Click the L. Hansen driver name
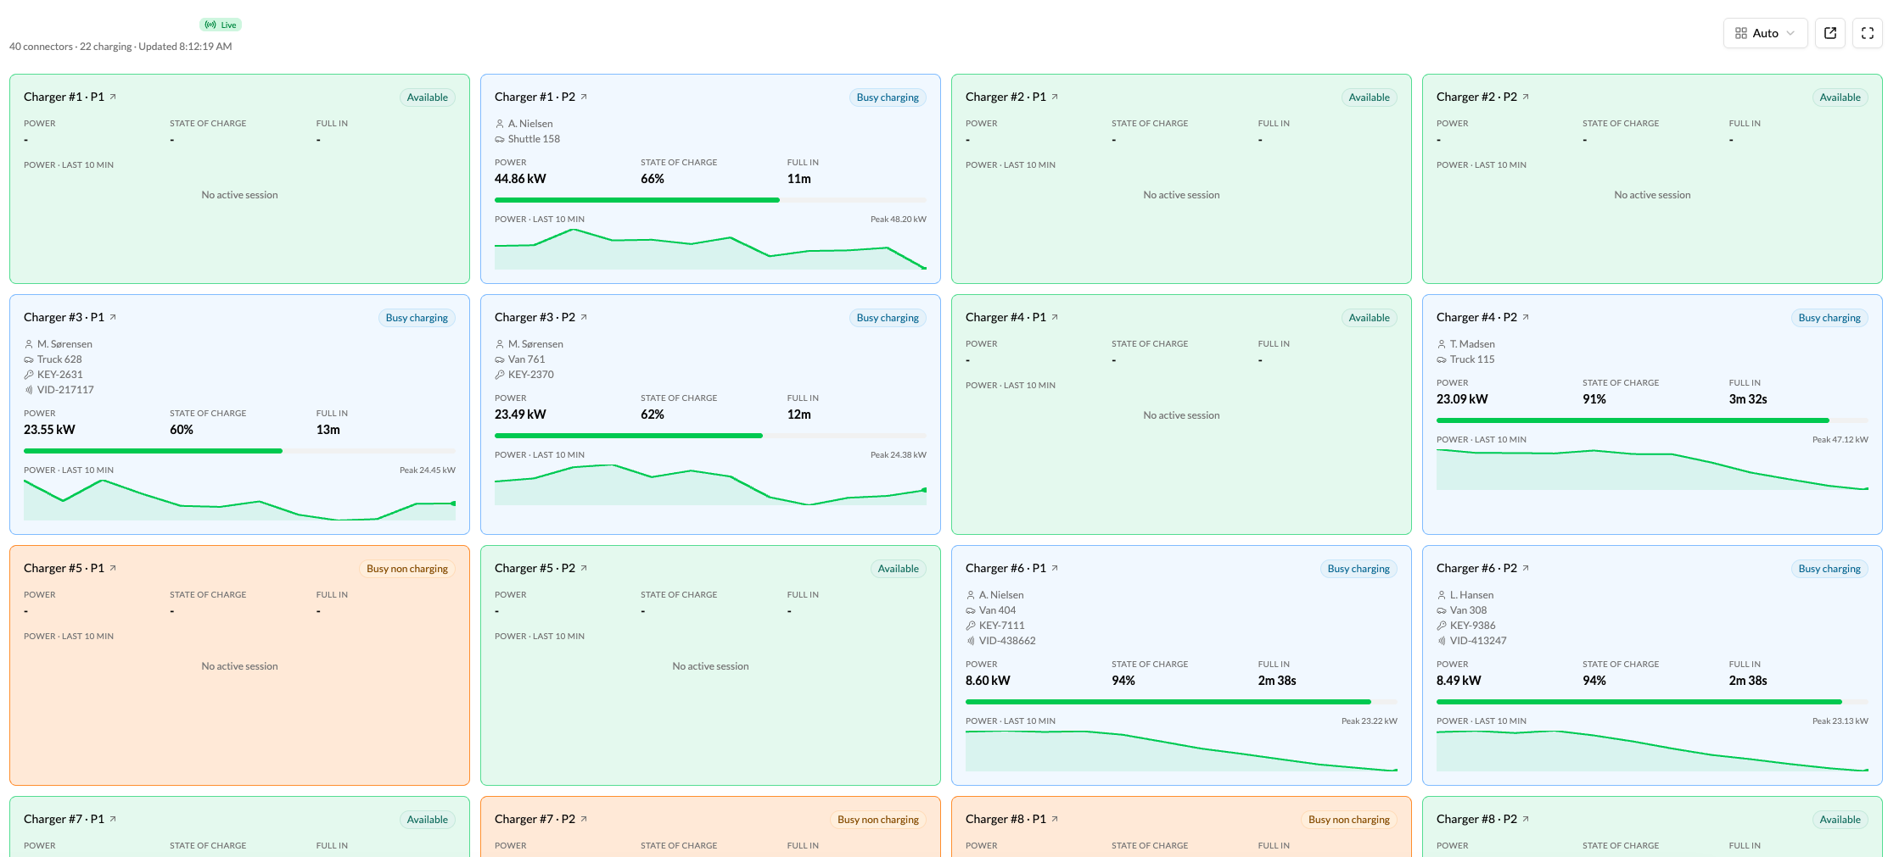1888x857 pixels. coord(1471,595)
